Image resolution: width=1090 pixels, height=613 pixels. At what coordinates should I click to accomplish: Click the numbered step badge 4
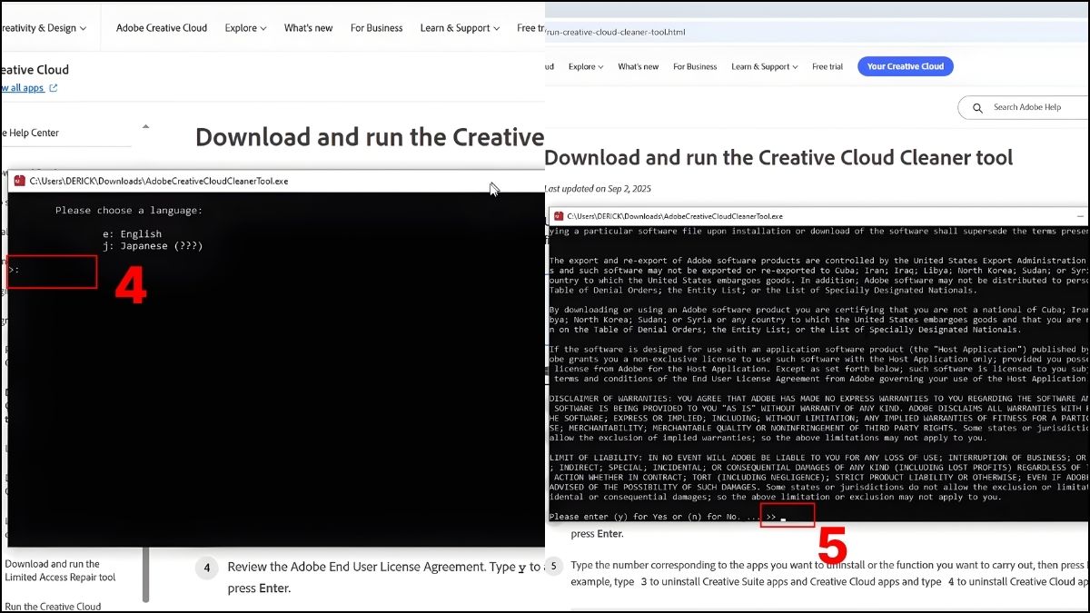tap(206, 568)
